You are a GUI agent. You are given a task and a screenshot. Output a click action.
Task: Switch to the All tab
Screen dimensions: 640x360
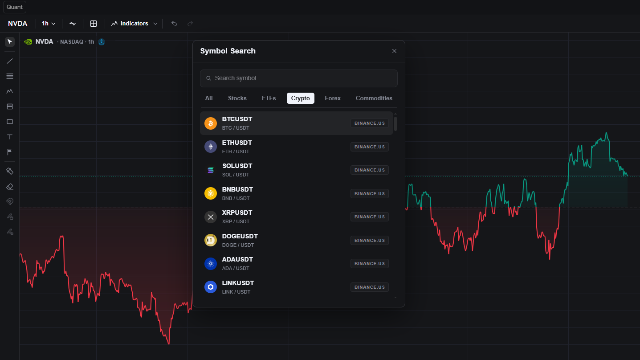click(x=209, y=98)
